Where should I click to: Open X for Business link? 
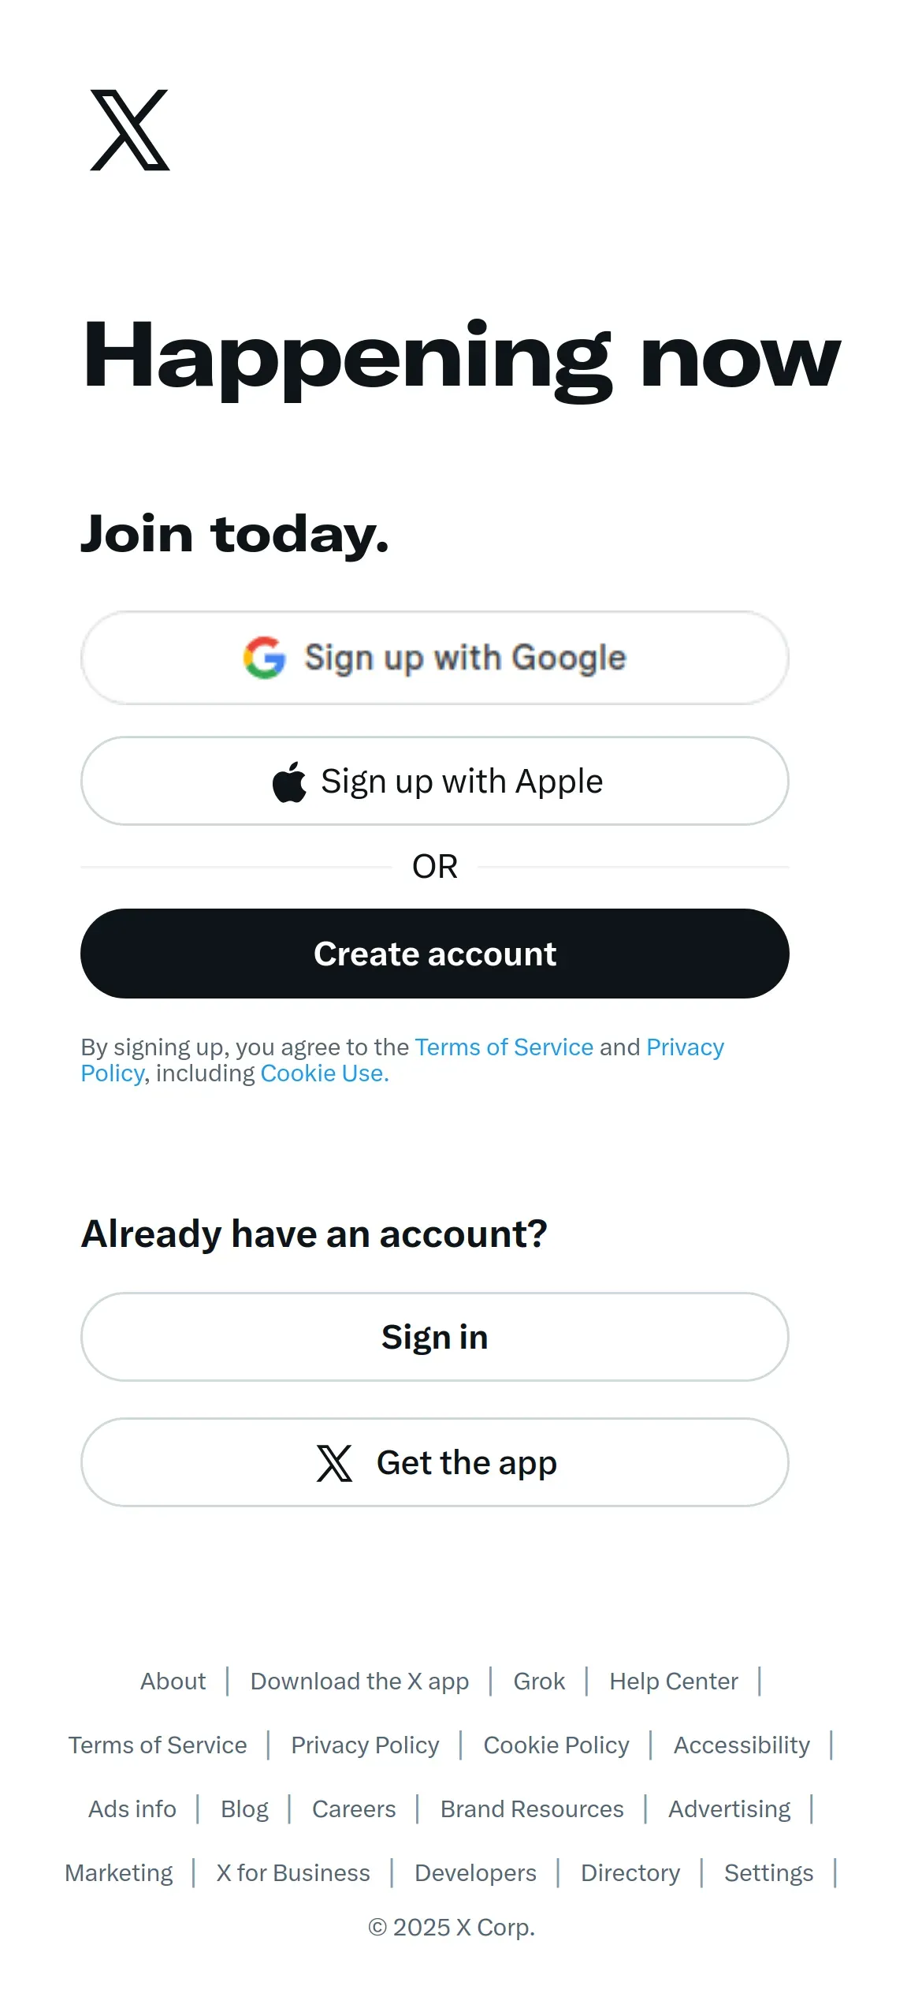[293, 1873]
